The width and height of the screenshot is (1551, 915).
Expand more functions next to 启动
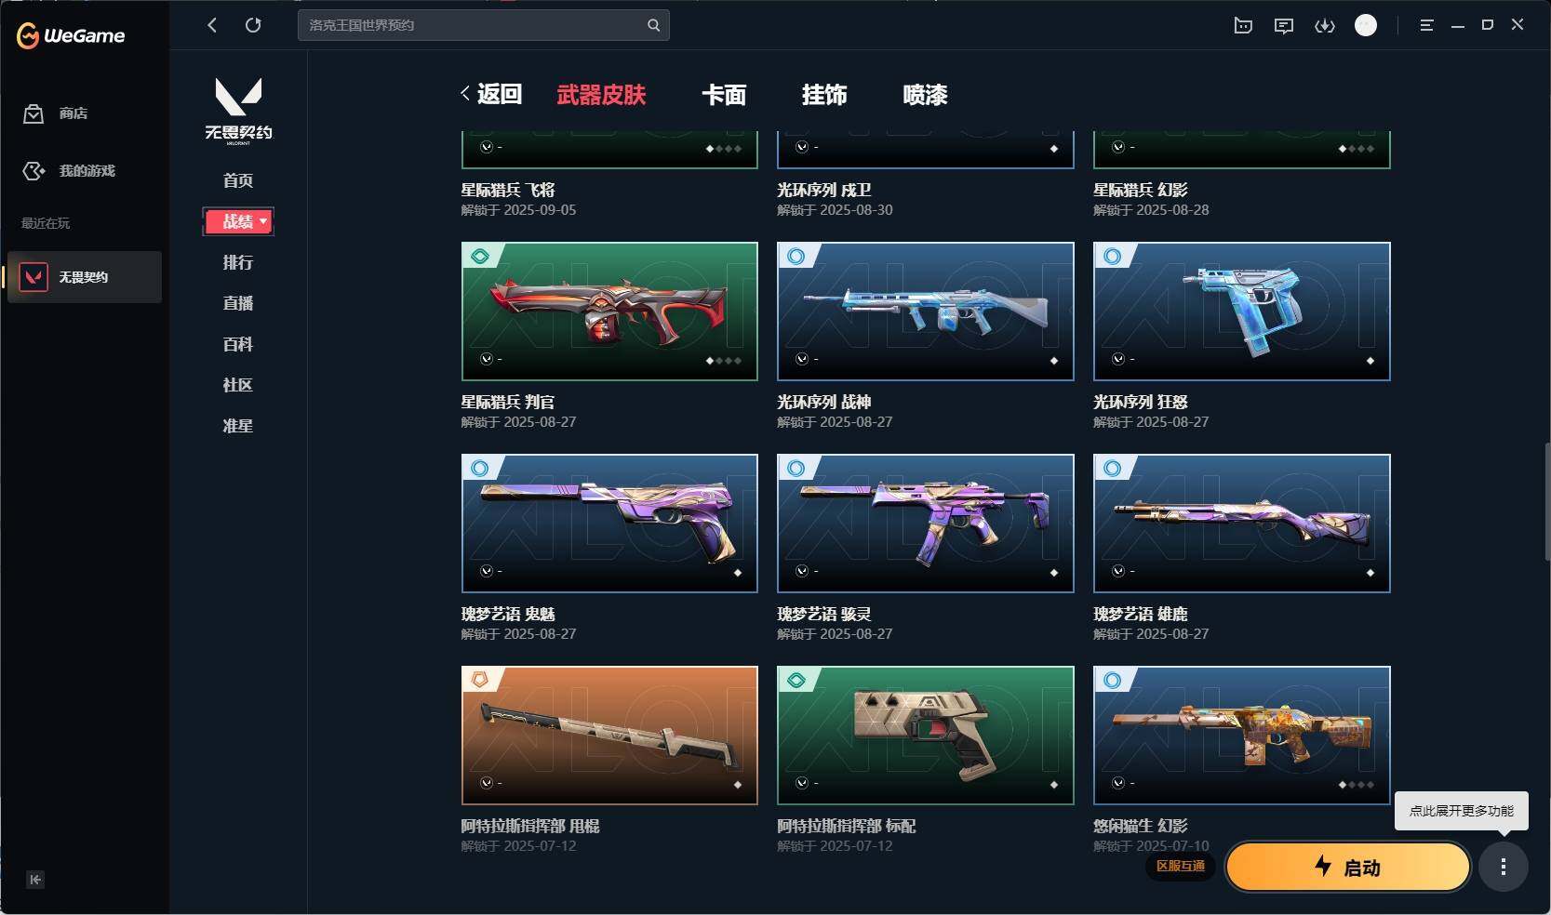click(1504, 867)
